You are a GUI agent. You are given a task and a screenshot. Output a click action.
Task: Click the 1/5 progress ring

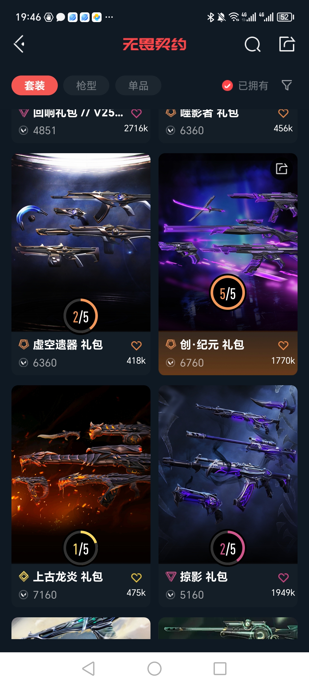tap(81, 548)
